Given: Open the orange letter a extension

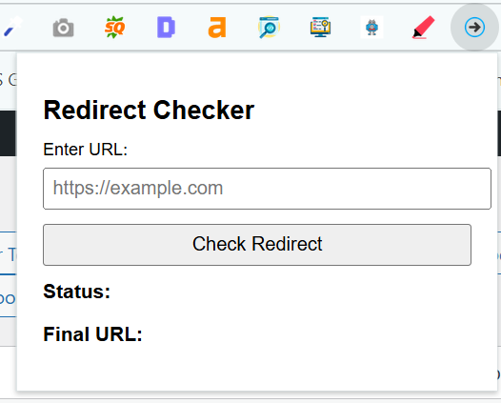Looking at the screenshot, I should click(217, 28).
